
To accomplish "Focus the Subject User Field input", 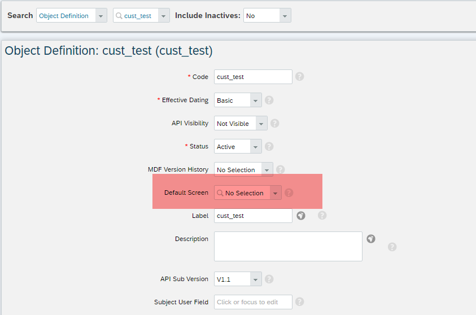I will [253, 302].
